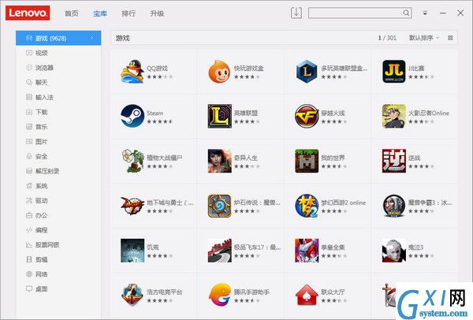This screenshot has width=473, height=320.
Task: Open the 腾讯手游助手 icon
Action: 219,295
